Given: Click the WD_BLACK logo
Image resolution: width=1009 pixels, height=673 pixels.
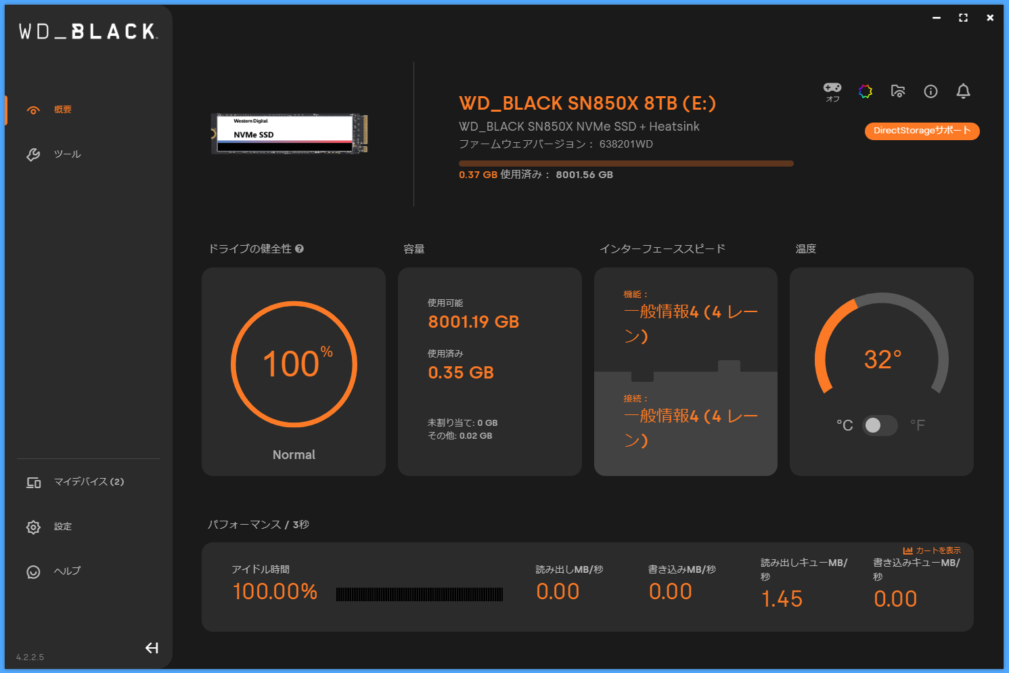Looking at the screenshot, I should coord(88,31).
